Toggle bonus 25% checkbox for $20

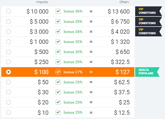pos(58,102)
